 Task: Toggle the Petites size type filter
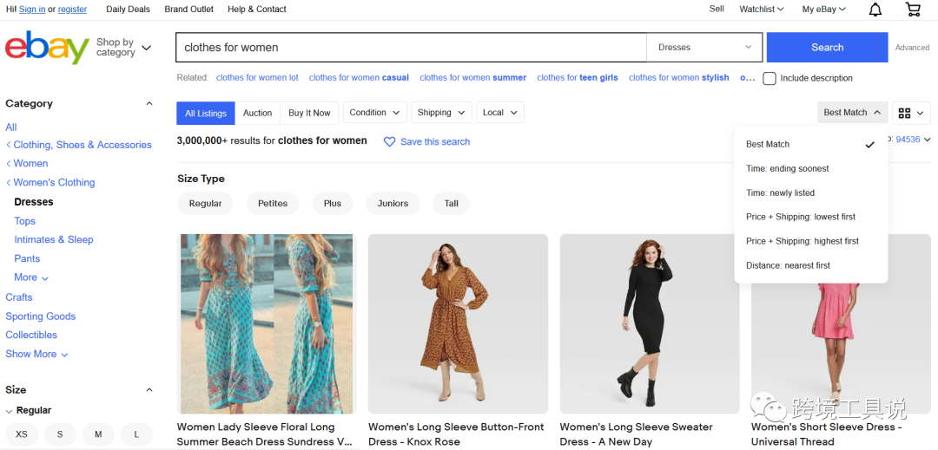point(273,204)
